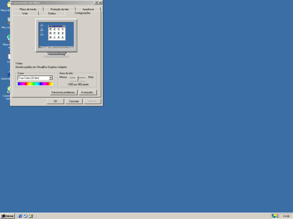Click the volume speaker icon in the tray
Screen dimensions: 293x219
point(277,216)
